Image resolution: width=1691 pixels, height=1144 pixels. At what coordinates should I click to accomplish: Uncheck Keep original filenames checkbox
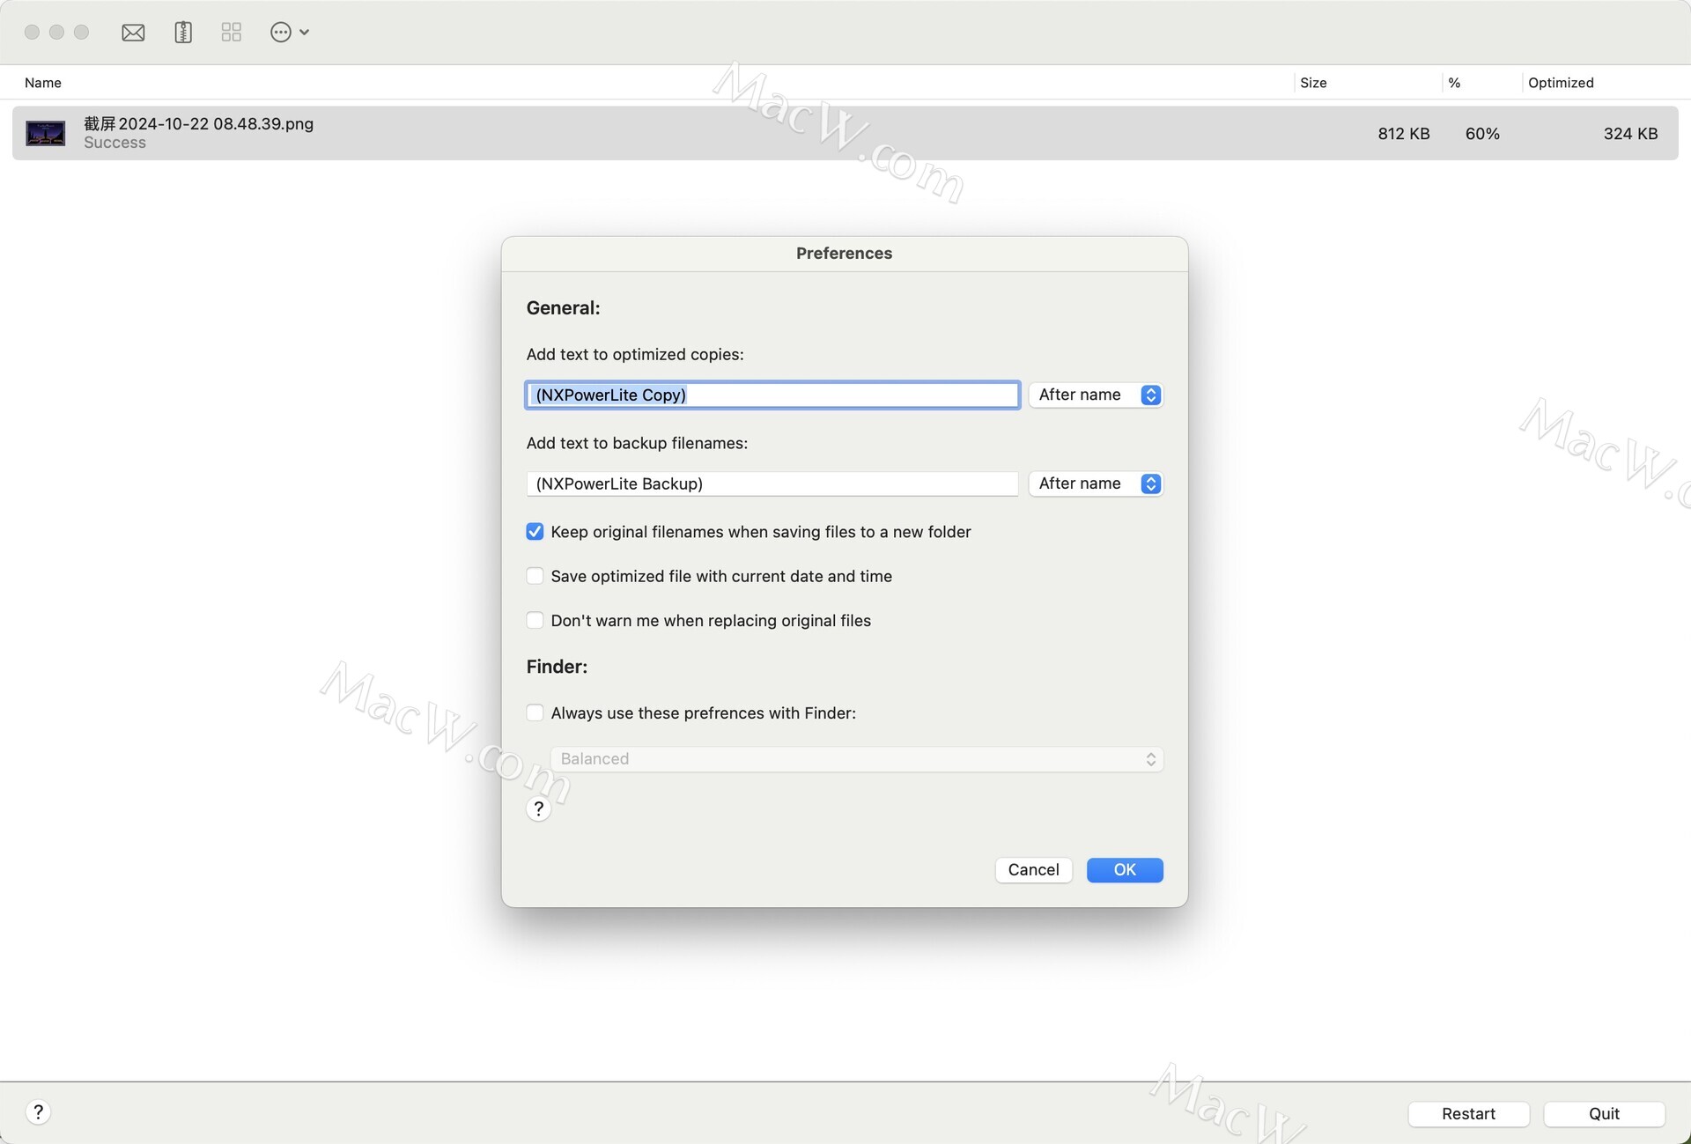click(x=535, y=531)
